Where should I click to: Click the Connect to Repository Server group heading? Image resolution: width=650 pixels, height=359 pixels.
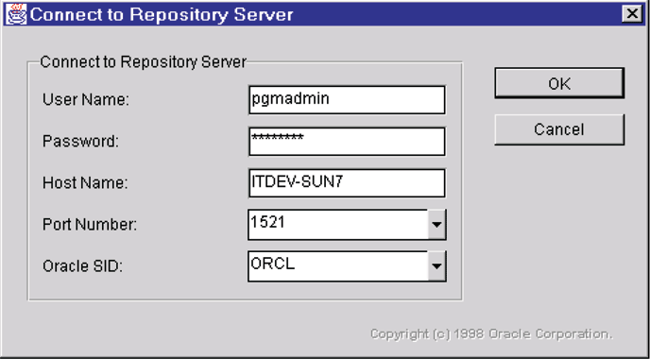(143, 61)
